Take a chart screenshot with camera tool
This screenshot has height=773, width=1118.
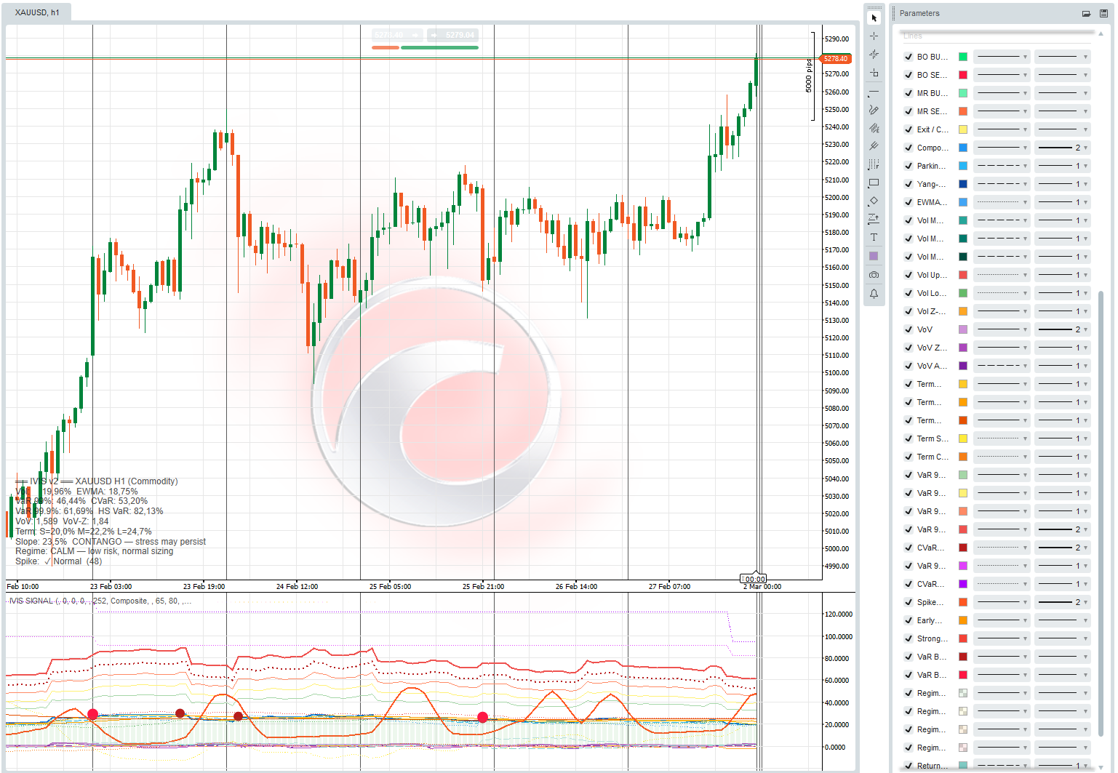click(x=874, y=274)
